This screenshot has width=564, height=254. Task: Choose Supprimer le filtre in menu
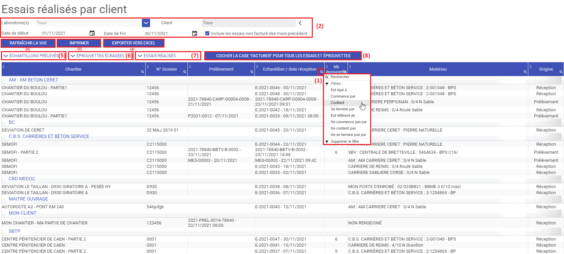click(x=347, y=141)
